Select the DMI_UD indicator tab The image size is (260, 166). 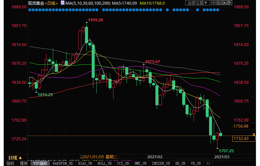141,163
